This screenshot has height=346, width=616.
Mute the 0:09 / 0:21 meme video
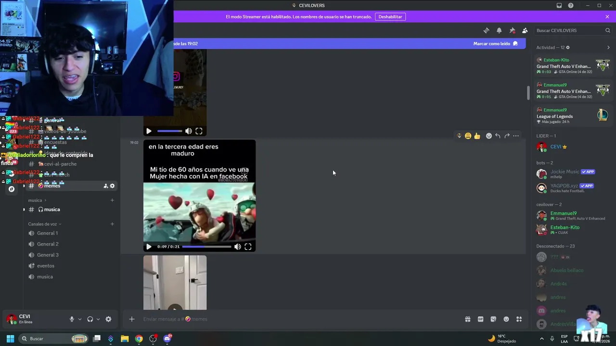[x=237, y=247]
